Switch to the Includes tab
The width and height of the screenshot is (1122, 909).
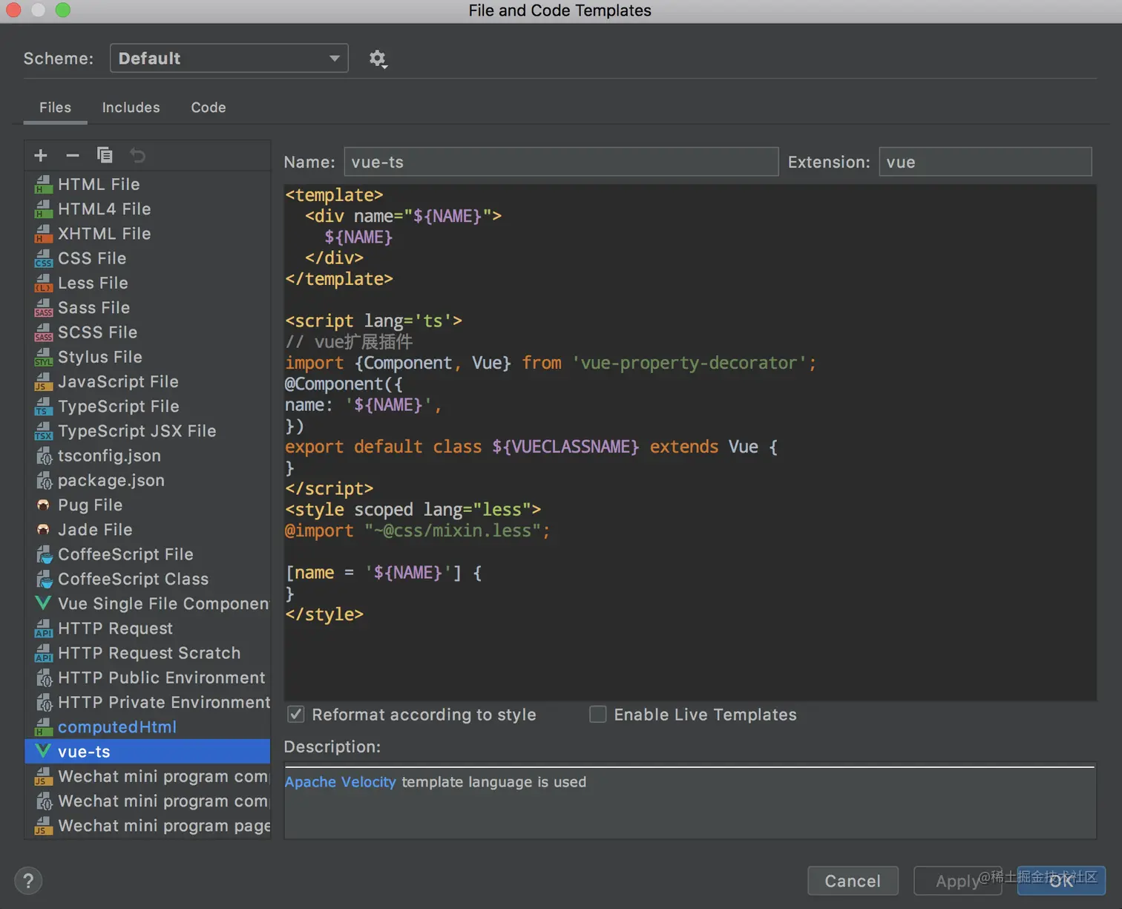coord(131,108)
